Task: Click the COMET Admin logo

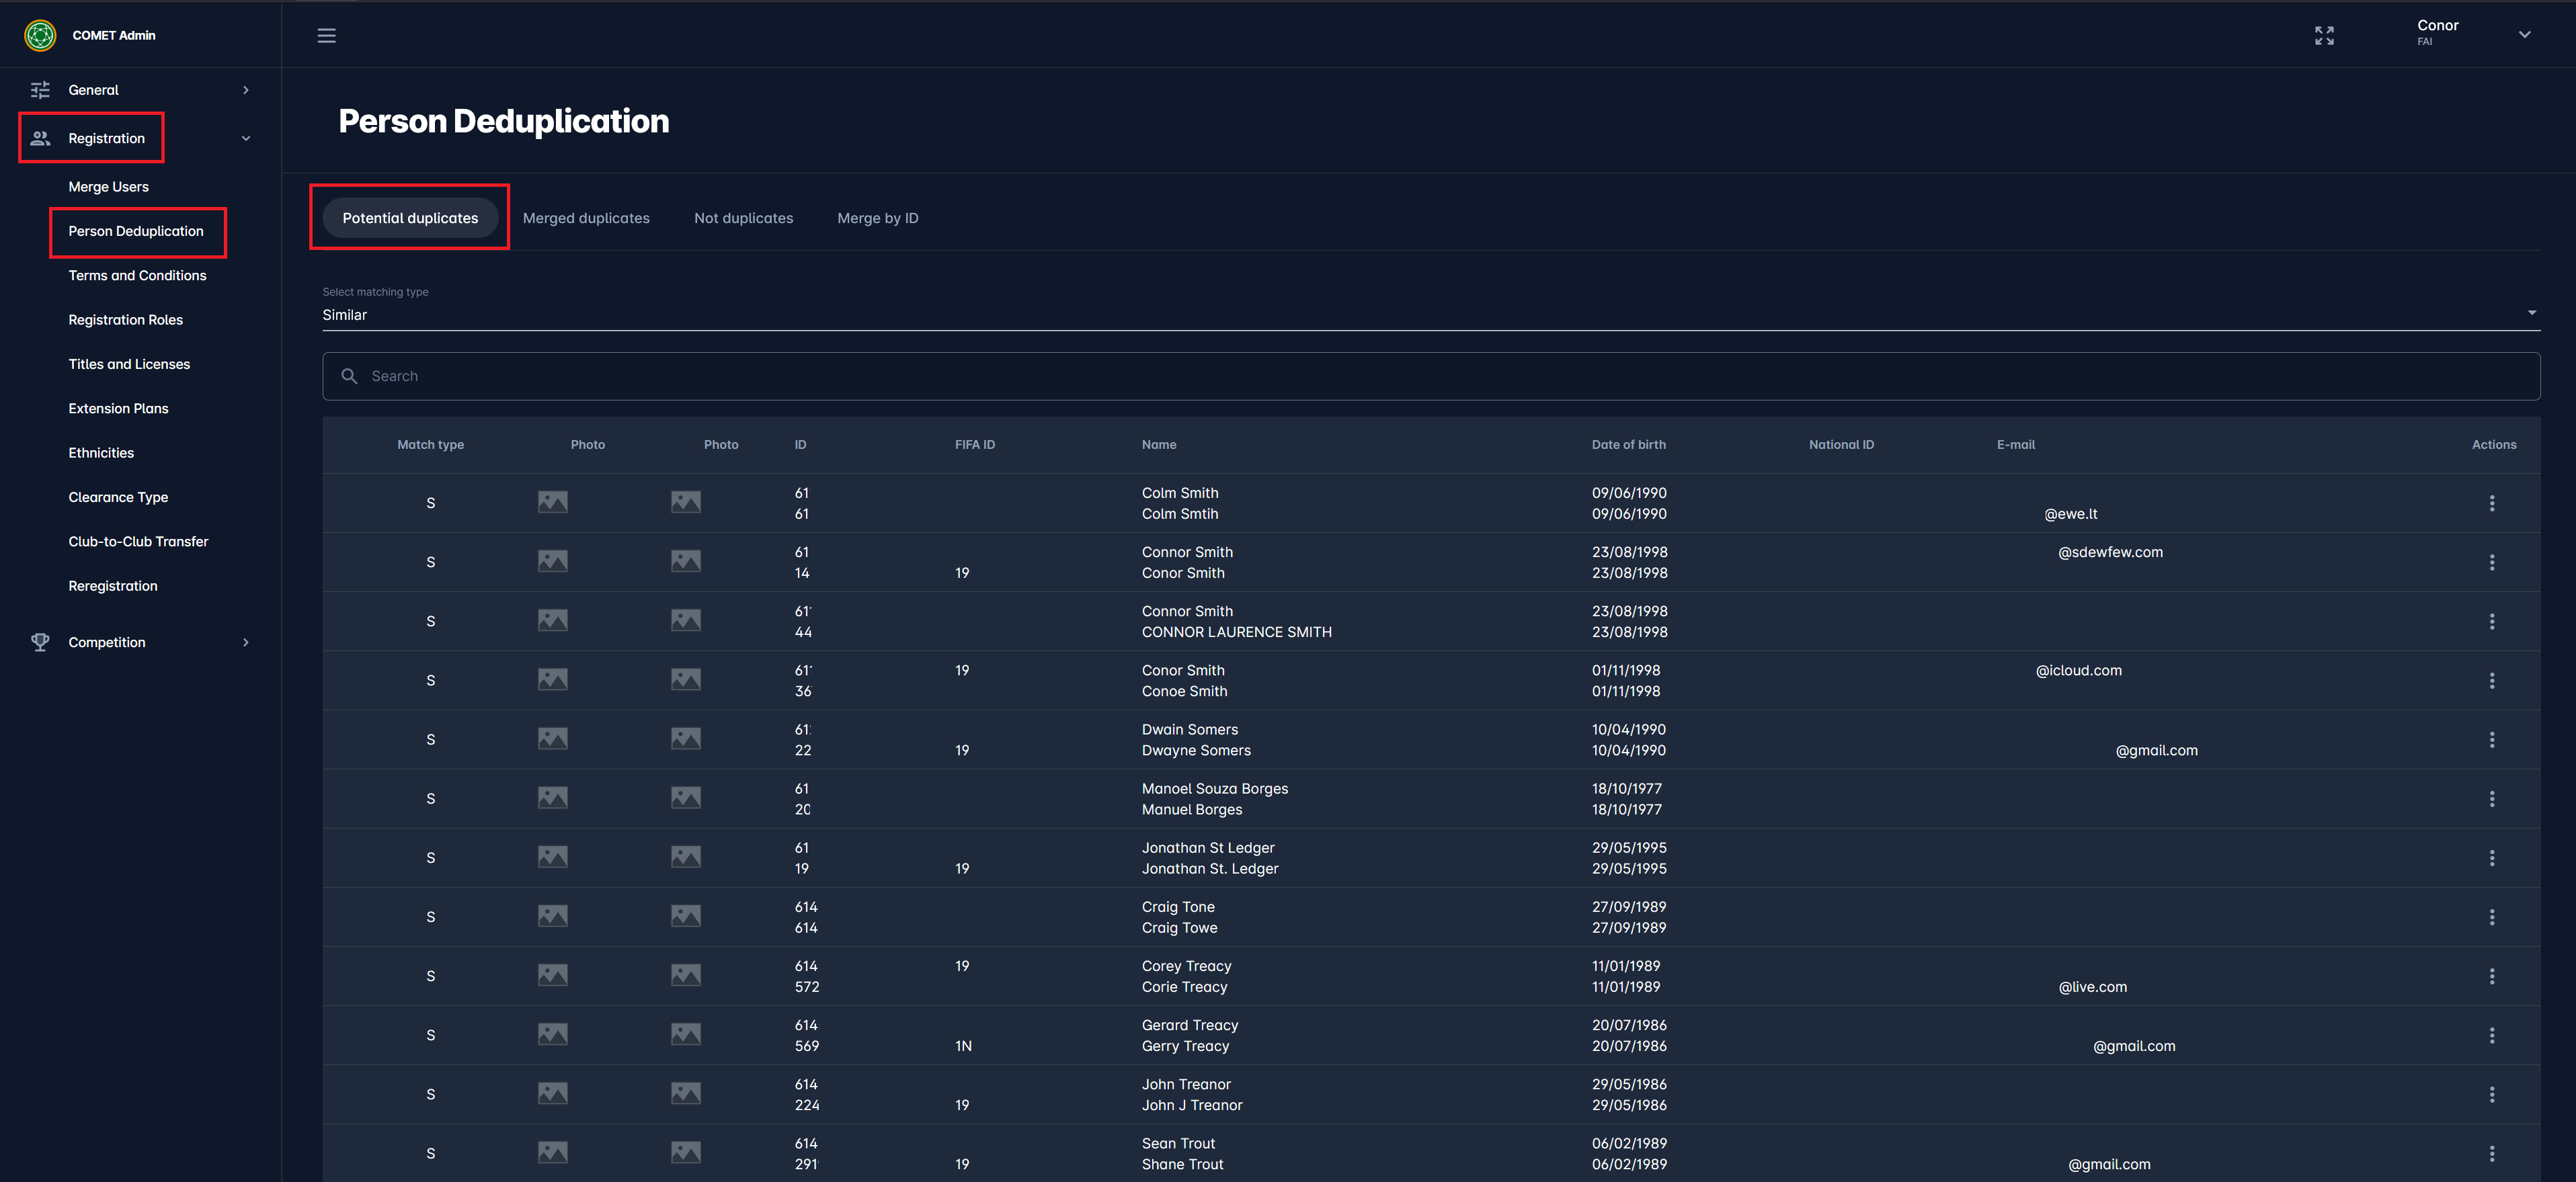Action: point(40,35)
